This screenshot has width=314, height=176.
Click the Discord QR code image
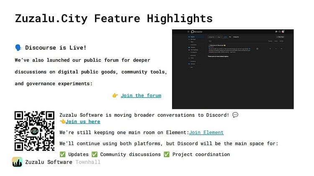pos(34,131)
